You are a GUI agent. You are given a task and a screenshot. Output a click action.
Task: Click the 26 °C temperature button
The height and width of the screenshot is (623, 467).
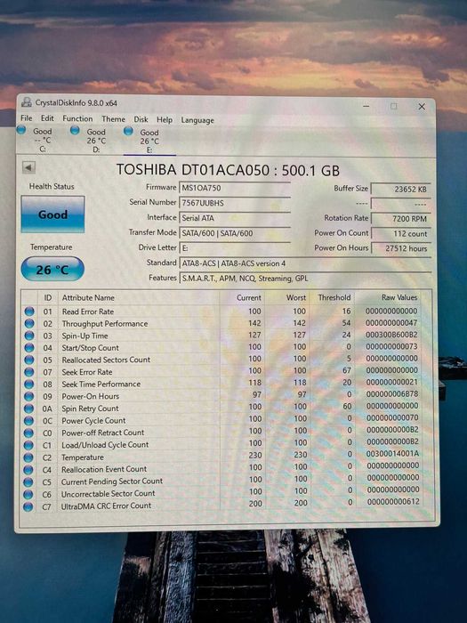coord(52,270)
